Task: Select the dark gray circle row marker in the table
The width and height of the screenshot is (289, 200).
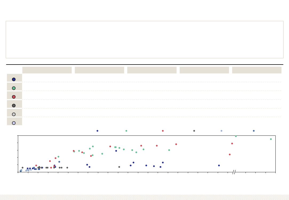Action: [14, 106]
